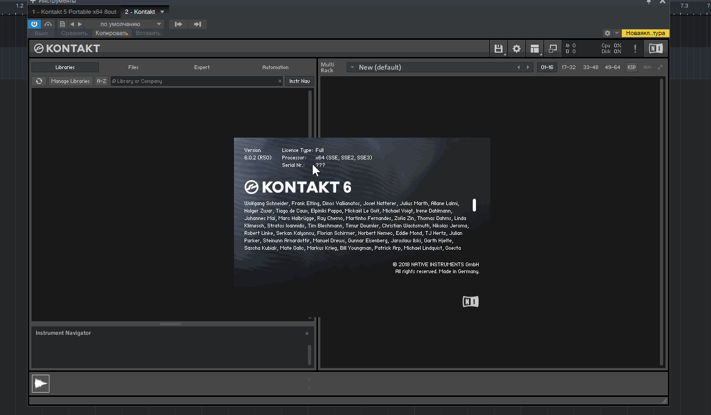Click the minimized view icon in Kontakt header

[553, 49]
